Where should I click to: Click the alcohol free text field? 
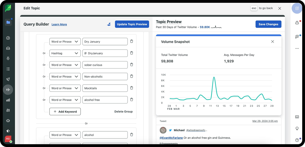tap(105, 100)
